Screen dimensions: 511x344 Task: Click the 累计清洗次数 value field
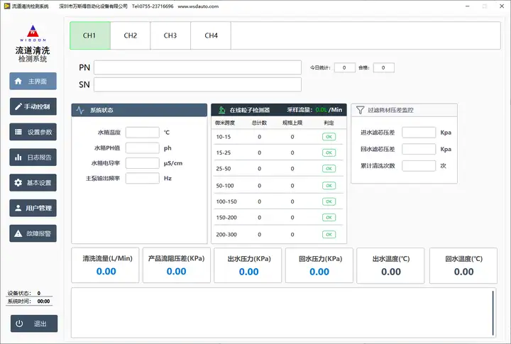pyautogui.click(x=419, y=166)
